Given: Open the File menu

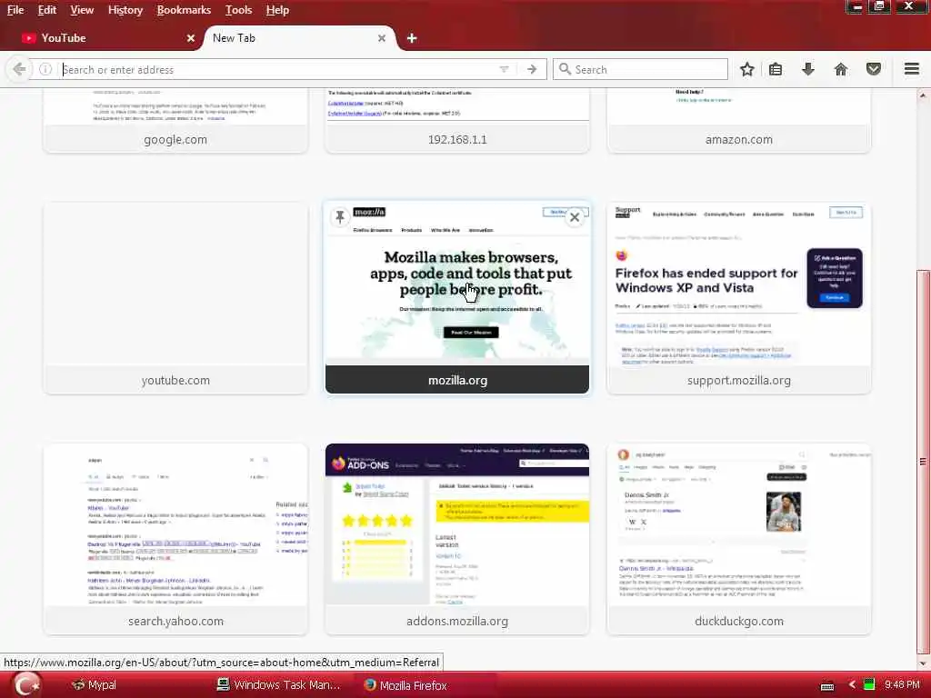Looking at the screenshot, I should point(15,10).
